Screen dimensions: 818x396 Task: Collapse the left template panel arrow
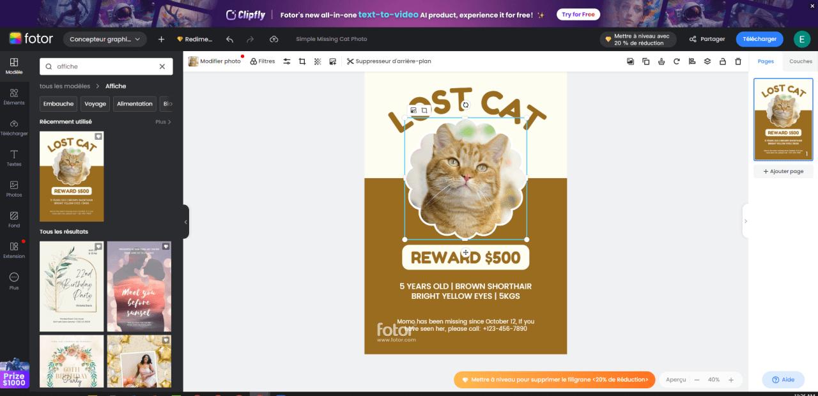(x=186, y=222)
